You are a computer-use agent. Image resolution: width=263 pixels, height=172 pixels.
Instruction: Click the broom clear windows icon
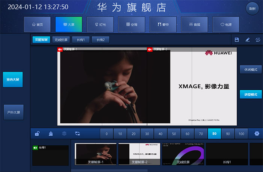[51, 133]
